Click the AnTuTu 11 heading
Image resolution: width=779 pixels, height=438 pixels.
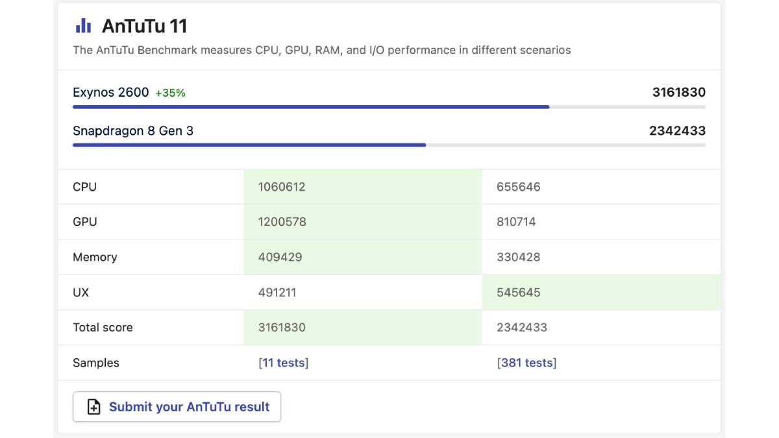coord(145,26)
